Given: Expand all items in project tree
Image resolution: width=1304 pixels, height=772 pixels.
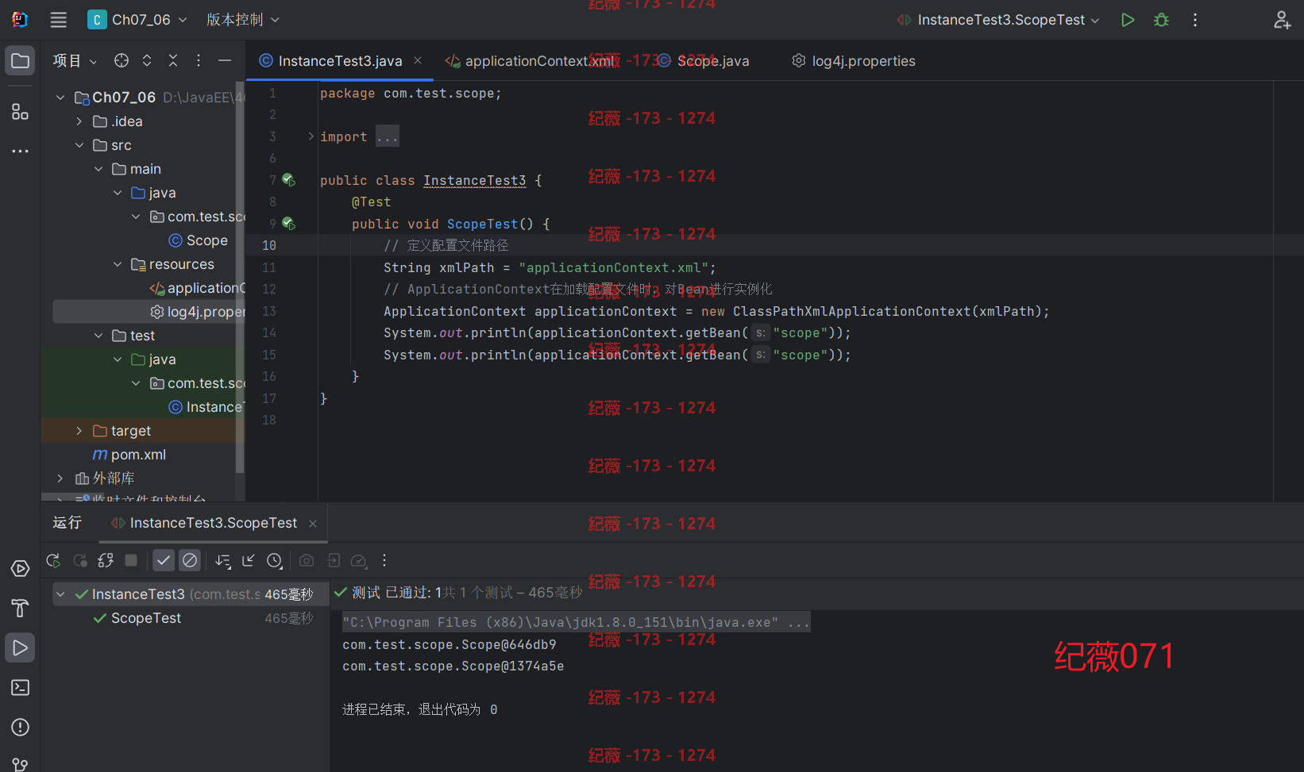Looking at the screenshot, I should tap(147, 60).
